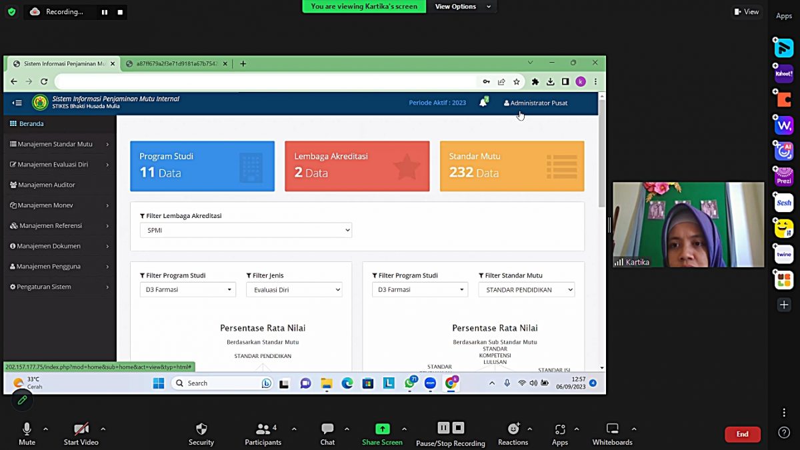Switch to View layout at top right

tap(747, 11)
